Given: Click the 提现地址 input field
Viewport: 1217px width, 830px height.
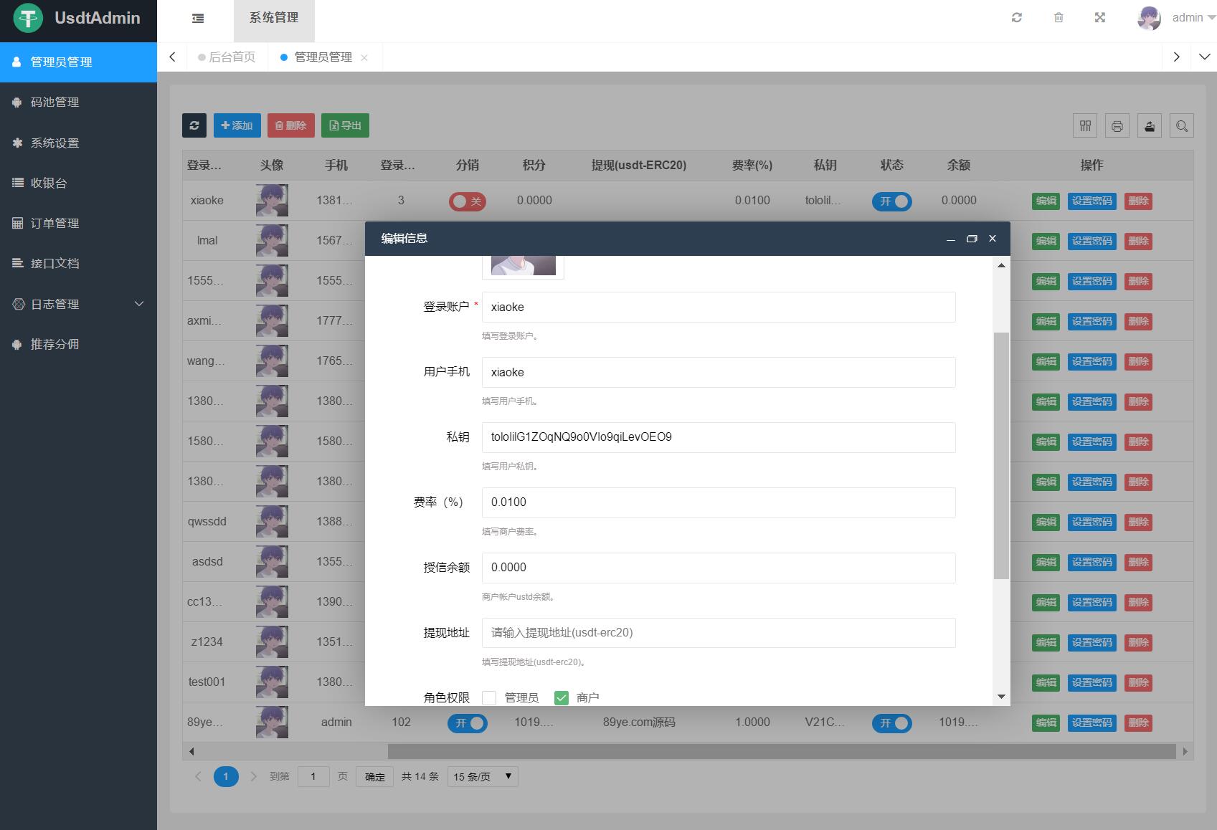Looking at the screenshot, I should 719,633.
